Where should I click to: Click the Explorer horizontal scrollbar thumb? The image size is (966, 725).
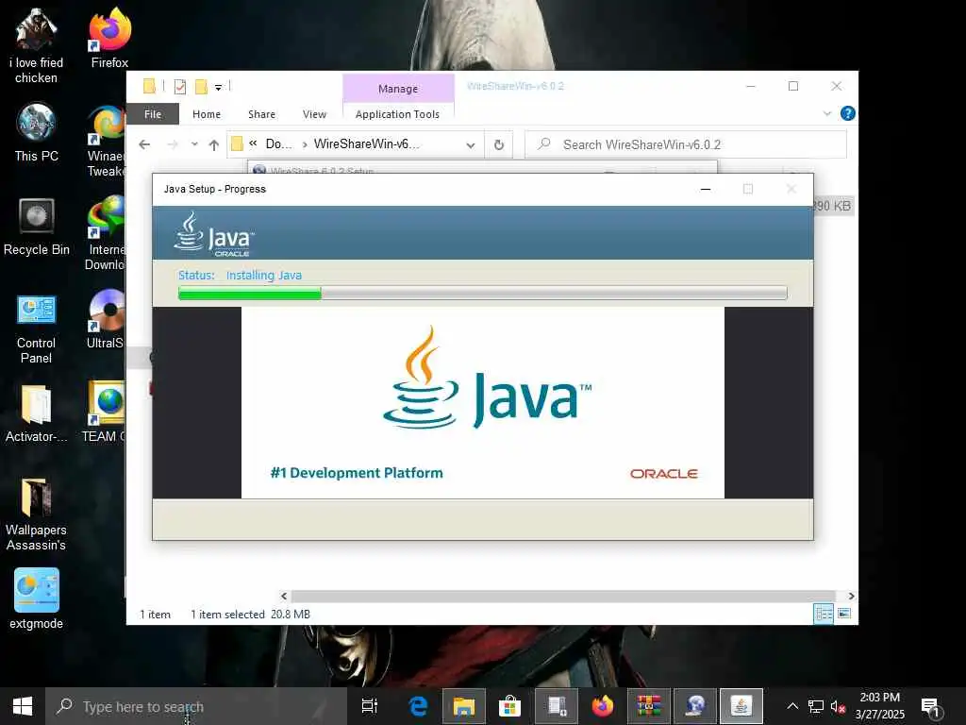click(563, 597)
